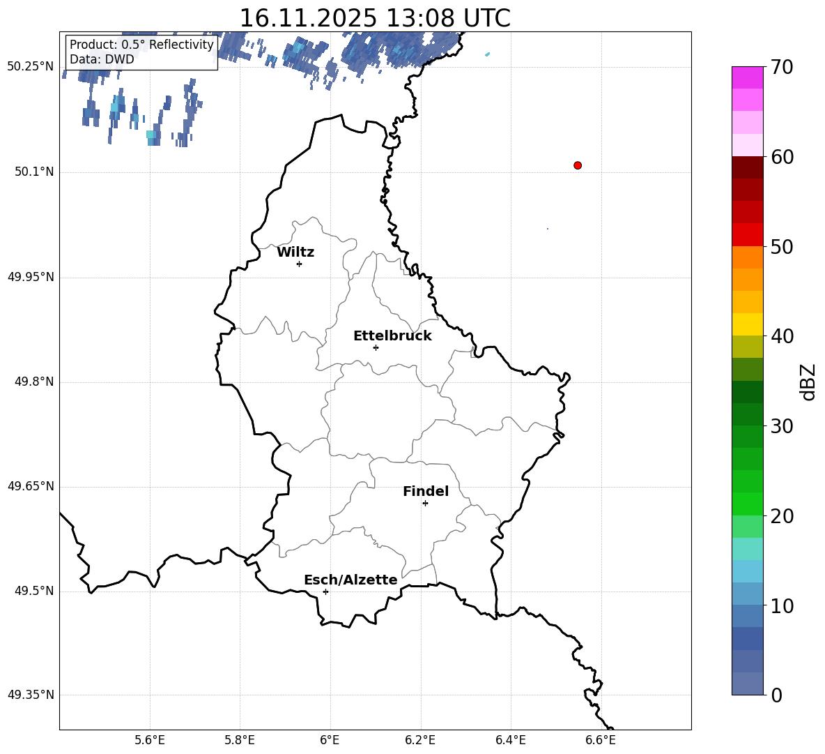
Task: Pick the bright red swatch just above 50 dBZ
Action: pos(748,235)
